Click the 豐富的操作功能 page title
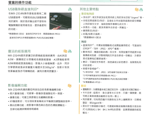The width and height of the screenshot is (156, 118). pyautogui.click(x=20, y=3)
